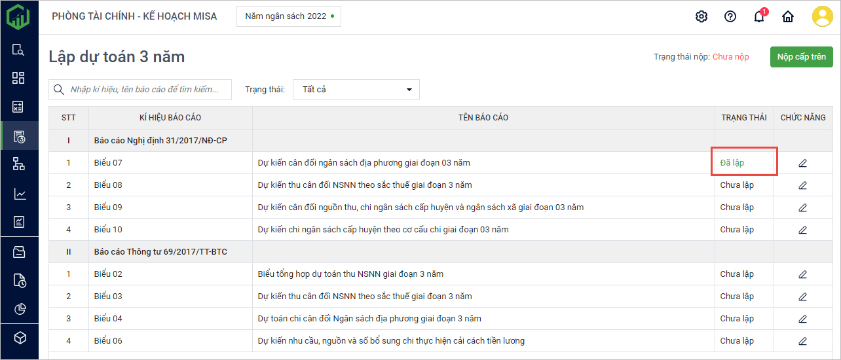Open dashboard grid icon in sidebar
The image size is (841, 360).
(19, 79)
